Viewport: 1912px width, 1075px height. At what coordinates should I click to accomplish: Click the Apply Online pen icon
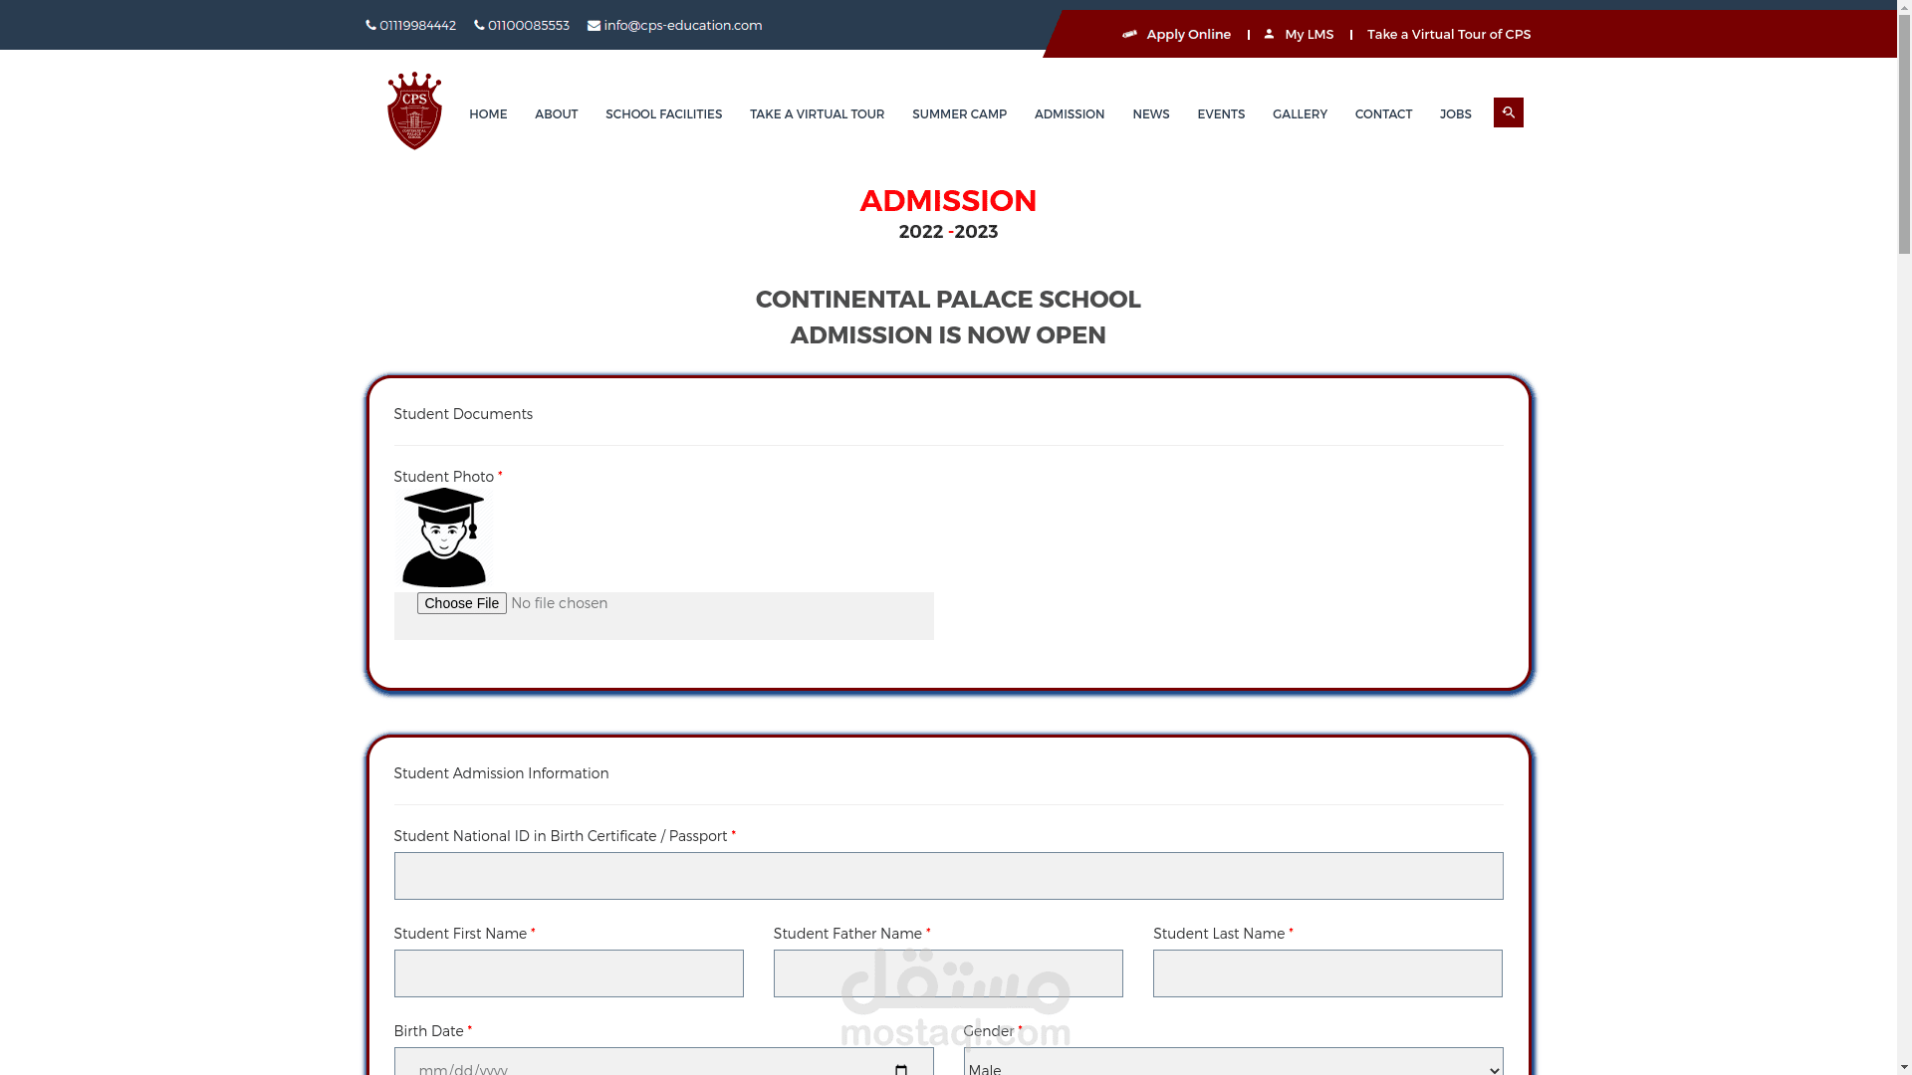1129,34
